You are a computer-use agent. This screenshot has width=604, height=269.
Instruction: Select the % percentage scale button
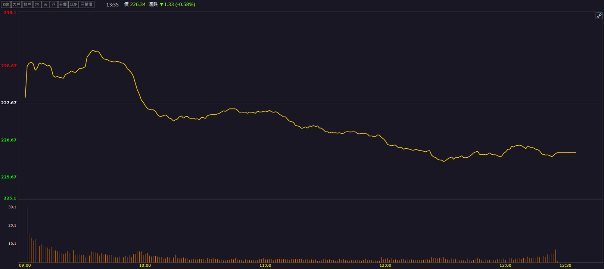(x=45, y=4)
